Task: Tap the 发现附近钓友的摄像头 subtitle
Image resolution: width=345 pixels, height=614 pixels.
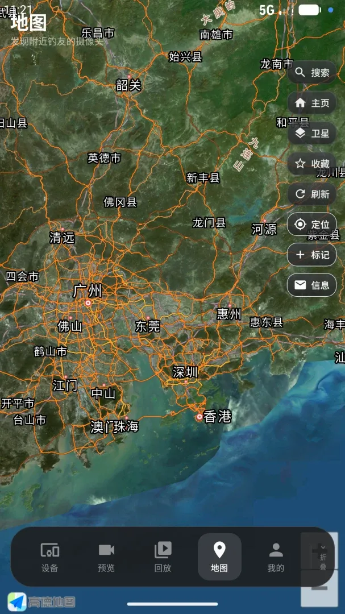Action: tap(56, 41)
